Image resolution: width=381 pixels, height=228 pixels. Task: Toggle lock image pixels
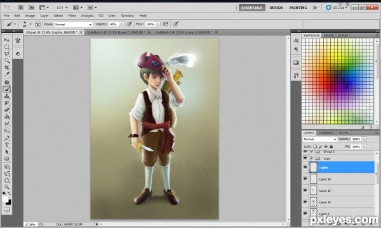tap(321, 146)
